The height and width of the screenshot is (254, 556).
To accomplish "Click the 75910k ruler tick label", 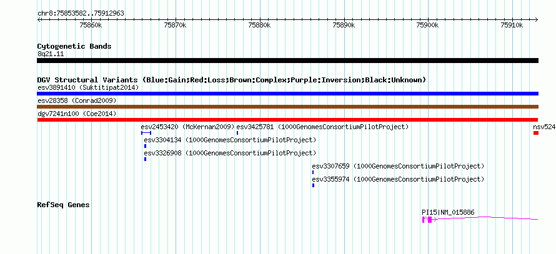I will point(512,25).
